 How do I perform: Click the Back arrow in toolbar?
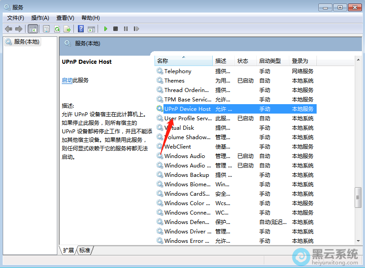point(9,29)
